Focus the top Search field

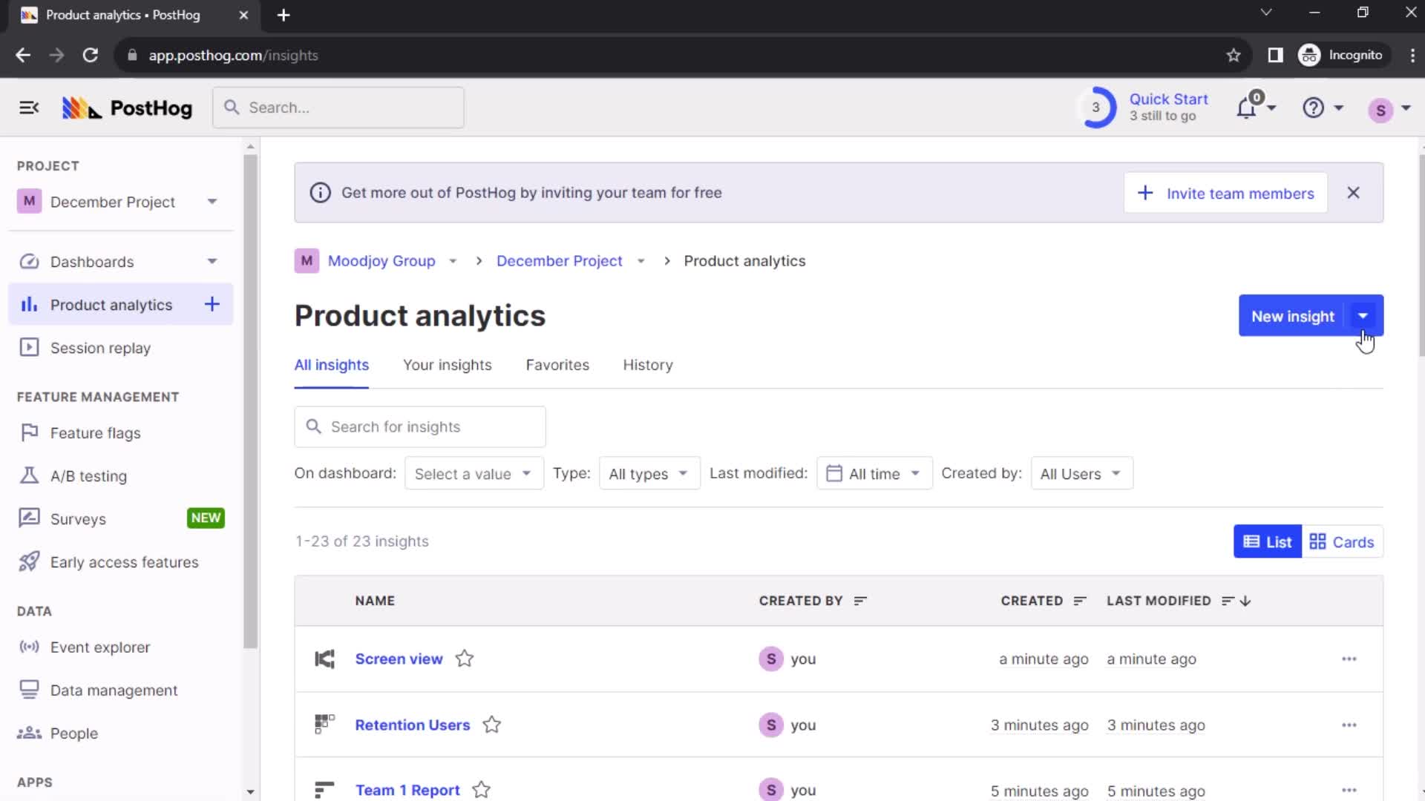point(338,108)
